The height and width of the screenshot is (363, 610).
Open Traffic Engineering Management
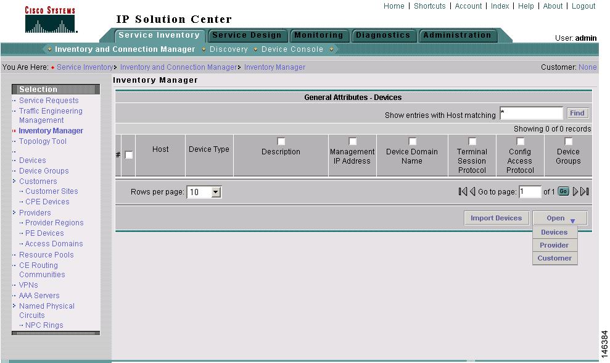pos(51,115)
